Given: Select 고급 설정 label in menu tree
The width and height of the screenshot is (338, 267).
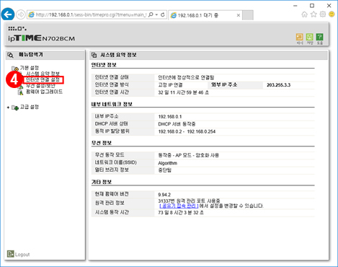Looking at the screenshot, I should coord(30,107).
